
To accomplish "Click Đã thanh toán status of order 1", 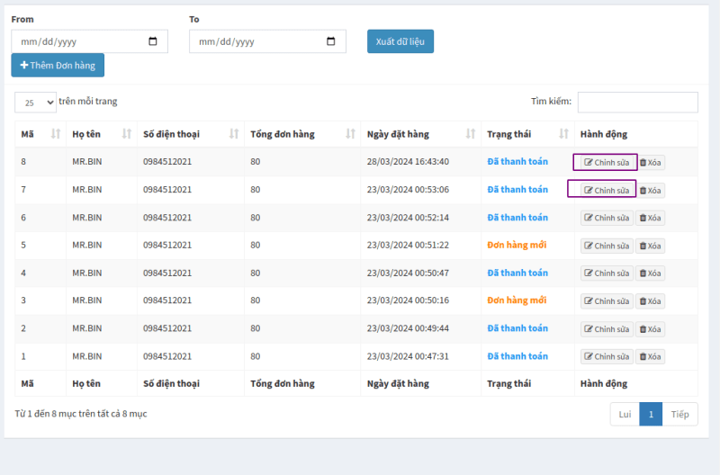I will (517, 356).
